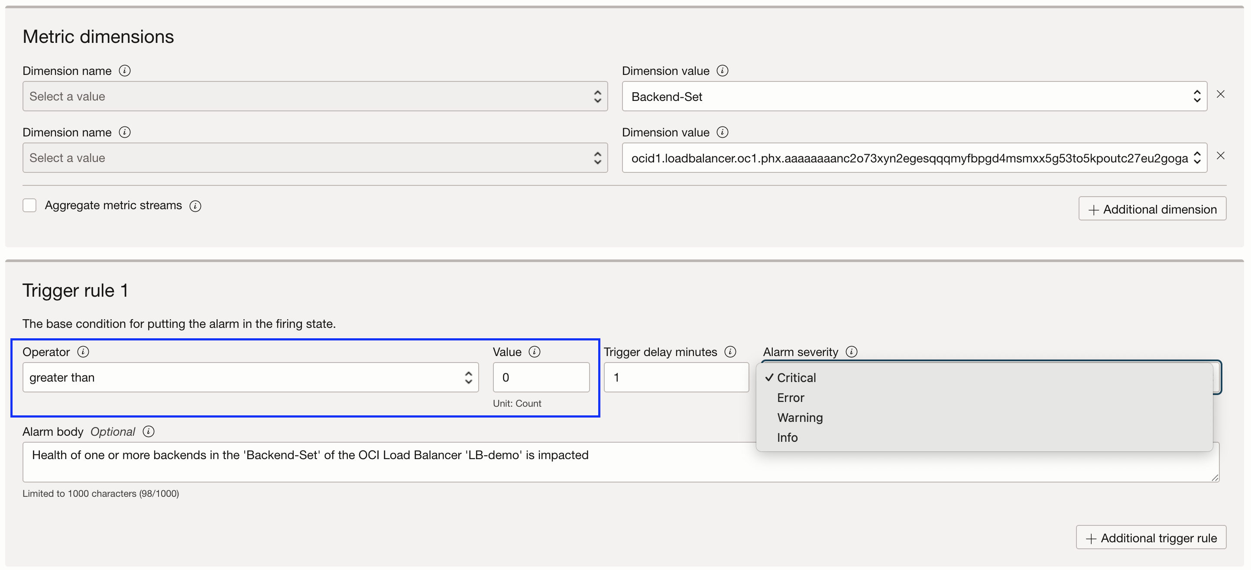Click info icon beside first Dimension name
The width and height of the screenshot is (1251, 570).
[x=125, y=71]
